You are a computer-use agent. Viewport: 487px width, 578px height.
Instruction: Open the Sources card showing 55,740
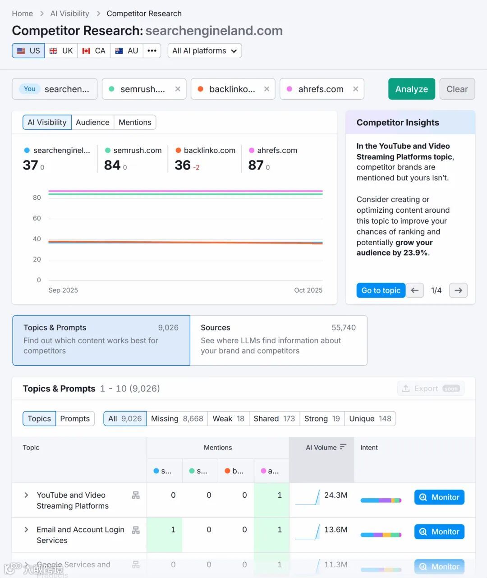pyautogui.click(x=279, y=340)
